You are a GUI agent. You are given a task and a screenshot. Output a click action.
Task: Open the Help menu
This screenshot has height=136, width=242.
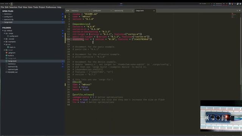click(x=59, y=7)
